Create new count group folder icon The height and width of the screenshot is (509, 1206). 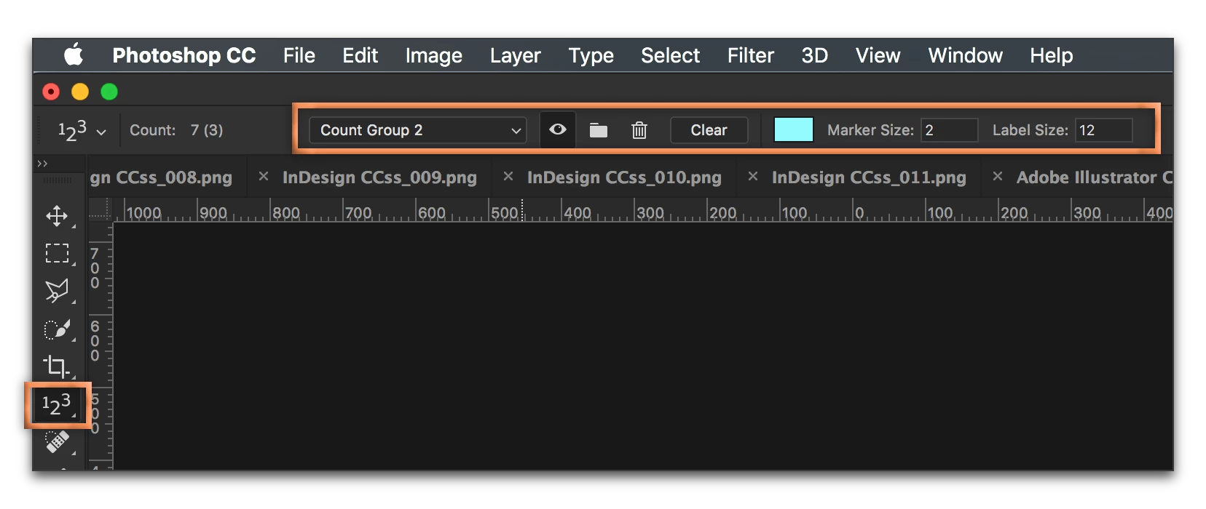tap(599, 130)
